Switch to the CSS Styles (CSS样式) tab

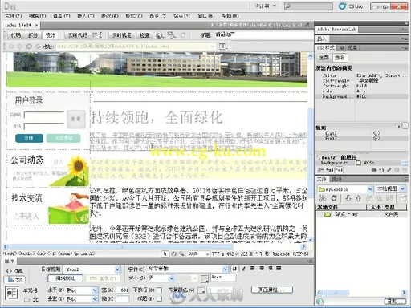pyautogui.click(x=325, y=48)
